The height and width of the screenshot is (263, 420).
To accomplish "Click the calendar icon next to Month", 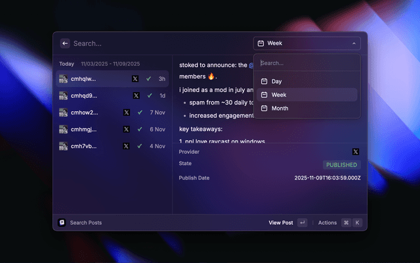I will pos(264,108).
